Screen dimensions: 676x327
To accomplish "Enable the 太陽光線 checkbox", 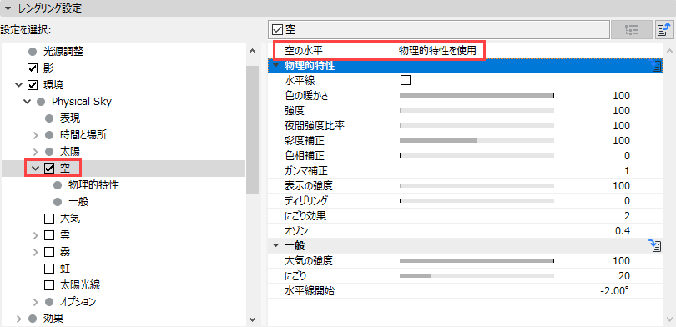I will (x=49, y=285).
